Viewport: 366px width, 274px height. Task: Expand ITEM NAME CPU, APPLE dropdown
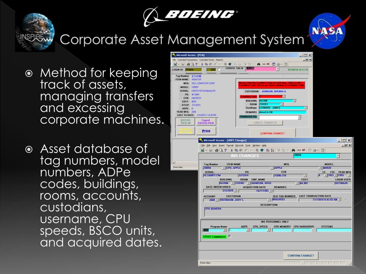272,168
